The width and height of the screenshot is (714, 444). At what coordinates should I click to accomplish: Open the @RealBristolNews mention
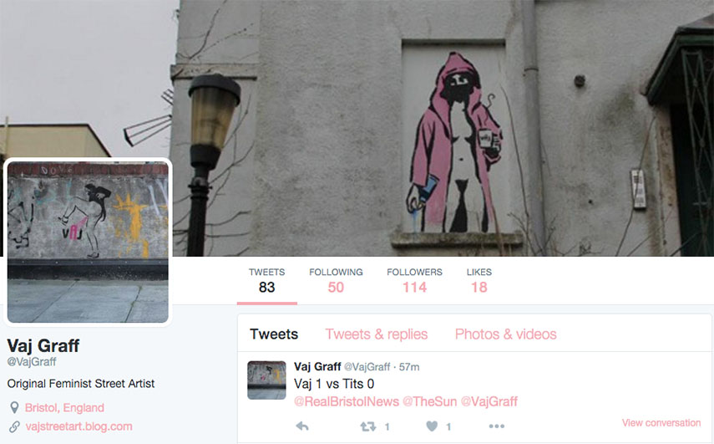click(347, 401)
